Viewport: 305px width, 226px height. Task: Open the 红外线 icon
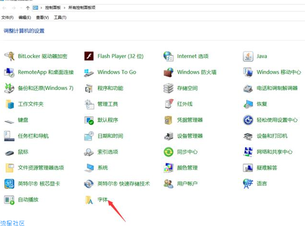click(x=169, y=104)
